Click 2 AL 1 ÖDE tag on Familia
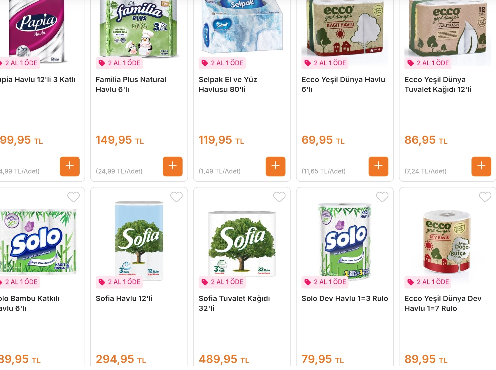 [119, 63]
